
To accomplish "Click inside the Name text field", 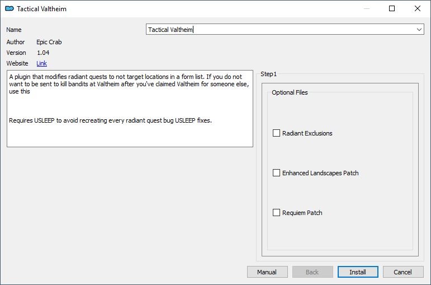I will pos(281,30).
